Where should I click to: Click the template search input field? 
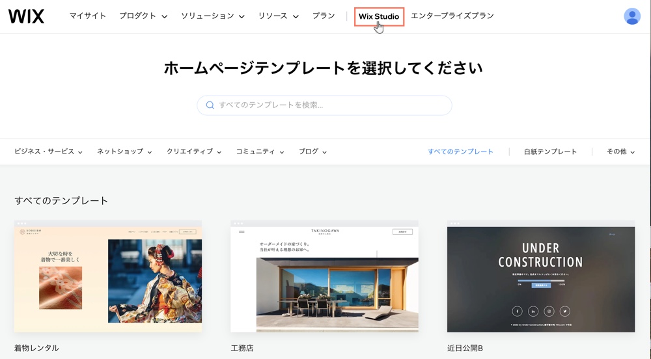pos(331,105)
